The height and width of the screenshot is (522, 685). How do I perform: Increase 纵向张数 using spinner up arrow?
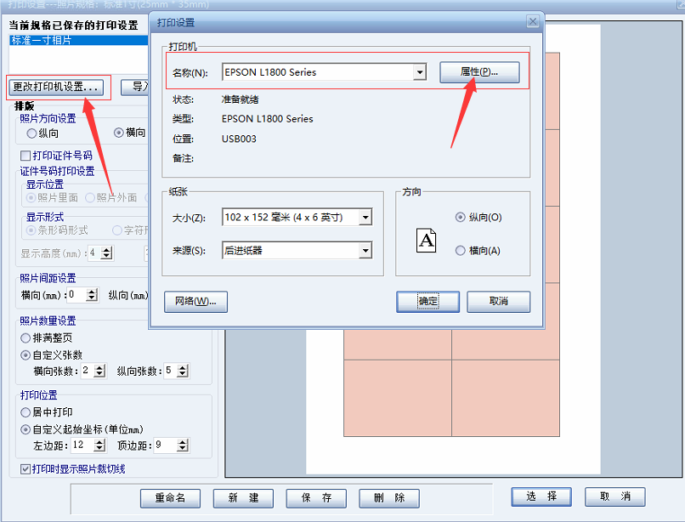183,367
